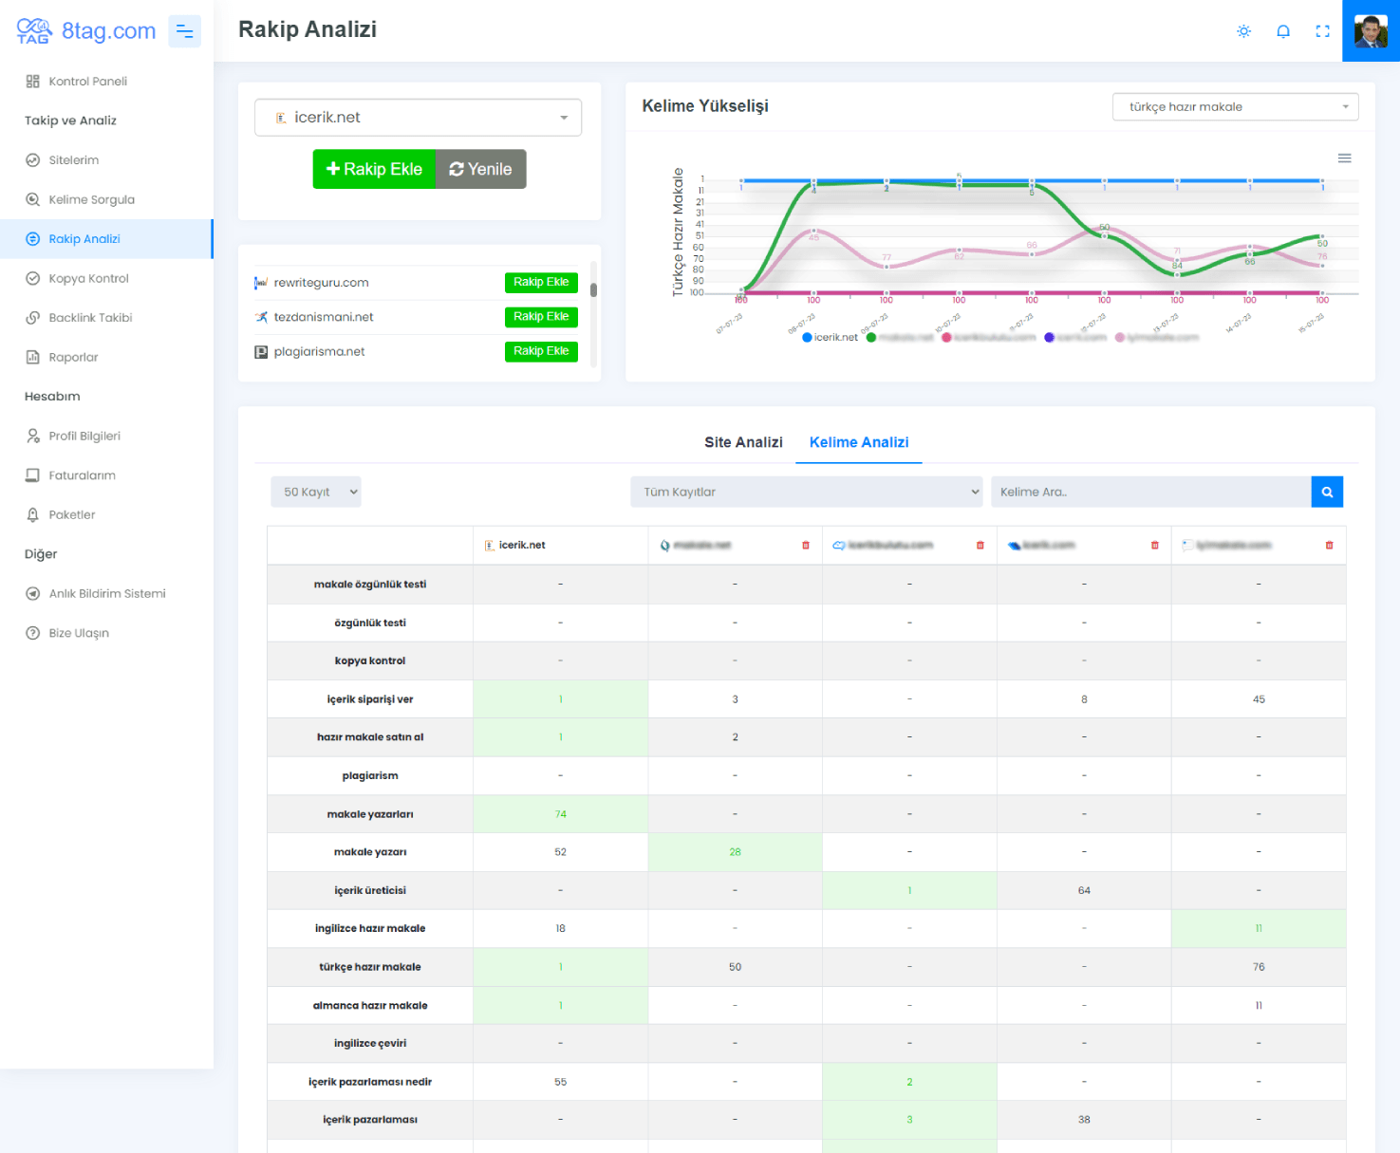
Task: Click the rewriteguru.com favicon
Action: click(261, 283)
